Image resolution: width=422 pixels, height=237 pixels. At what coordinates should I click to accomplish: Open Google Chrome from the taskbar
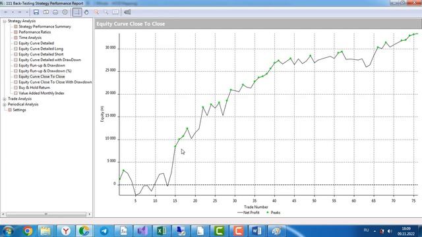click(x=28, y=231)
